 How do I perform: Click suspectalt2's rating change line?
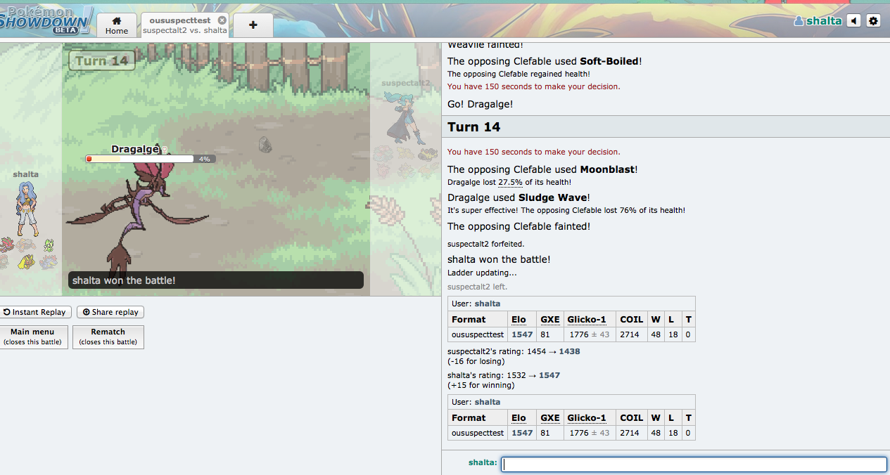tap(514, 351)
